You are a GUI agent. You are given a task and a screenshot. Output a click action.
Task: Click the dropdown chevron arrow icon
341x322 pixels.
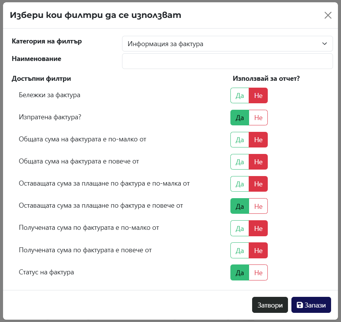[325, 44]
